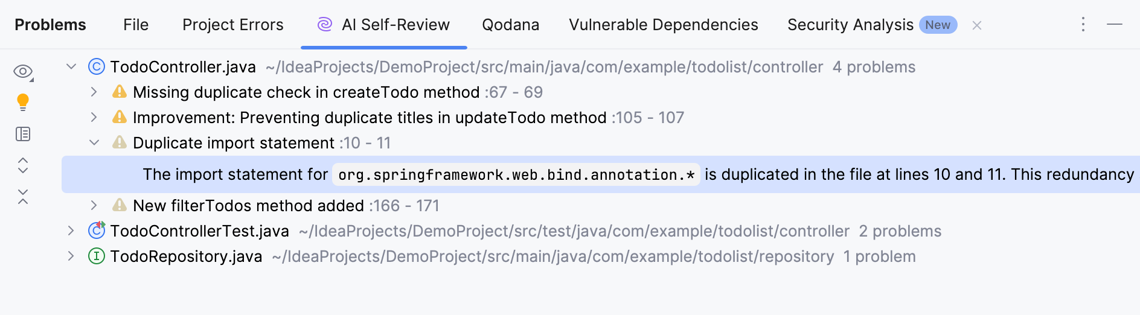The image size is (1140, 315).
Task: Expand the TodoControllerTest.java node
Action: 71,231
